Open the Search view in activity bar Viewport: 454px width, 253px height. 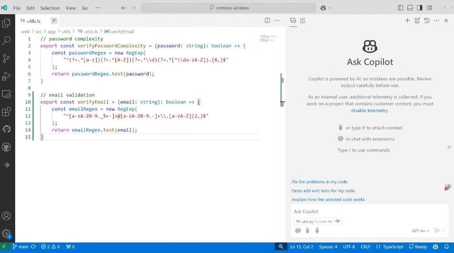(x=6, y=41)
